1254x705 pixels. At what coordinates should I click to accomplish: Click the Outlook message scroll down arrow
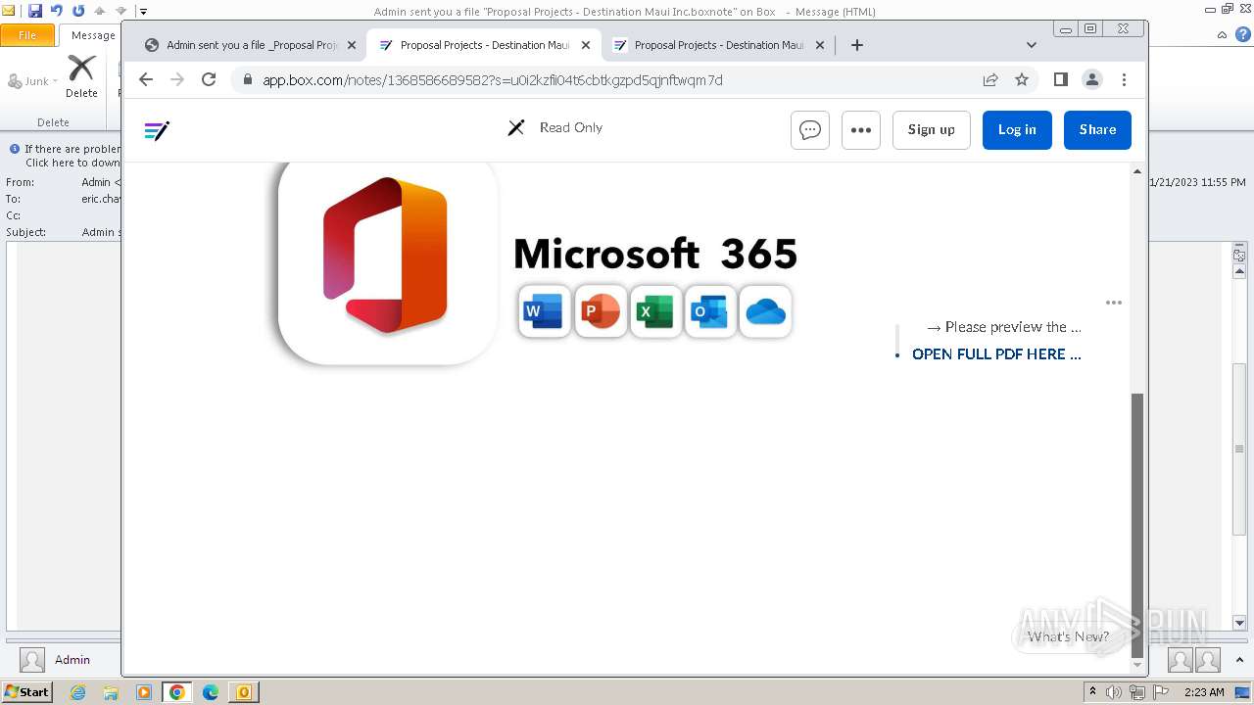(1239, 623)
